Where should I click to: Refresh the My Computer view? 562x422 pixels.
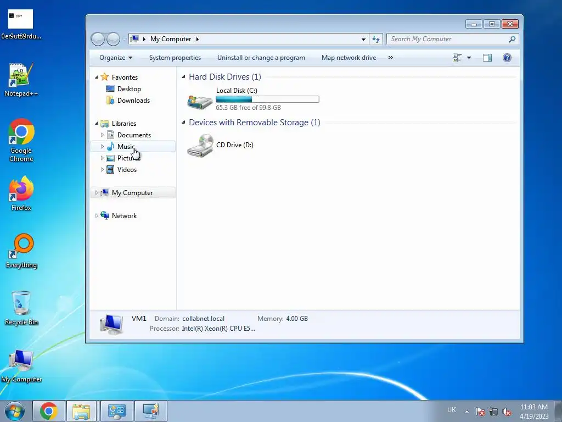(x=375, y=39)
